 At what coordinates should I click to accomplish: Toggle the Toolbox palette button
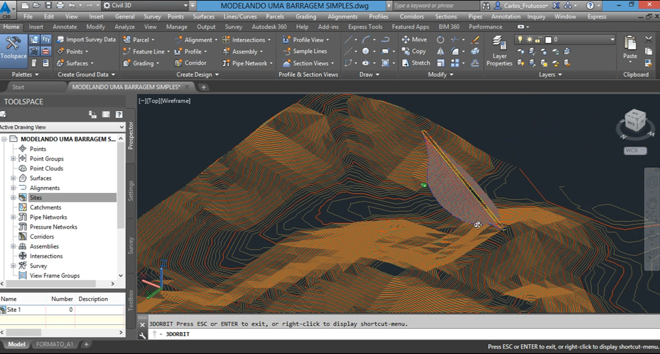[131, 300]
